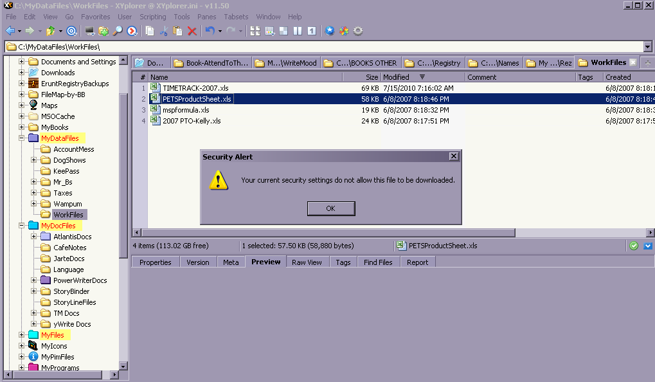655x382 pixels.
Task: Switch to the Raw View tab
Action: pos(307,262)
